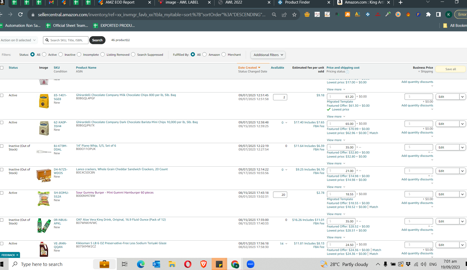The image size is (467, 270).
Task: Open Edit dropdown arrow for Lance crackers row
Action: coord(462,171)
